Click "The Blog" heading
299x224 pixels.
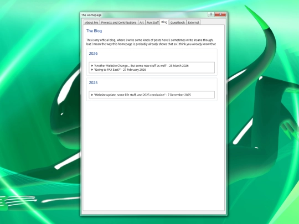(94, 31)
